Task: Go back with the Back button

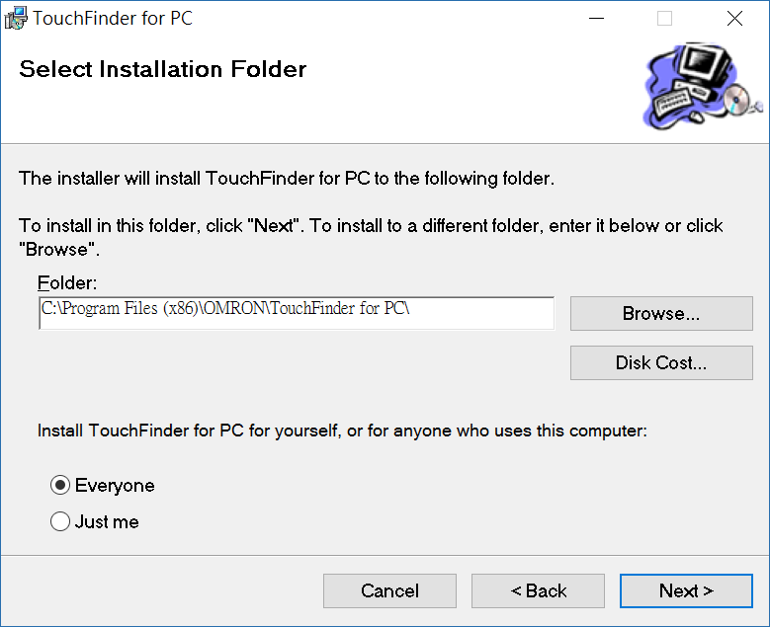Action: coord(538,591)
